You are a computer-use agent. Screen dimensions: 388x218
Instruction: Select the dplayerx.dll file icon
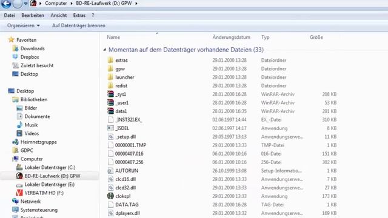point(110,213)
